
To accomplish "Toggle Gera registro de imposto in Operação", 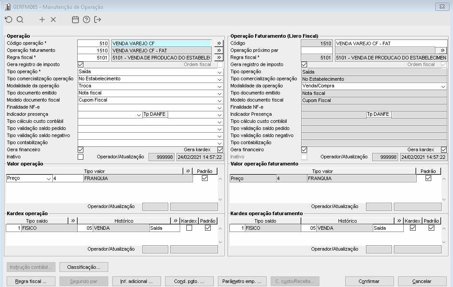I will [x=81, y=65].
